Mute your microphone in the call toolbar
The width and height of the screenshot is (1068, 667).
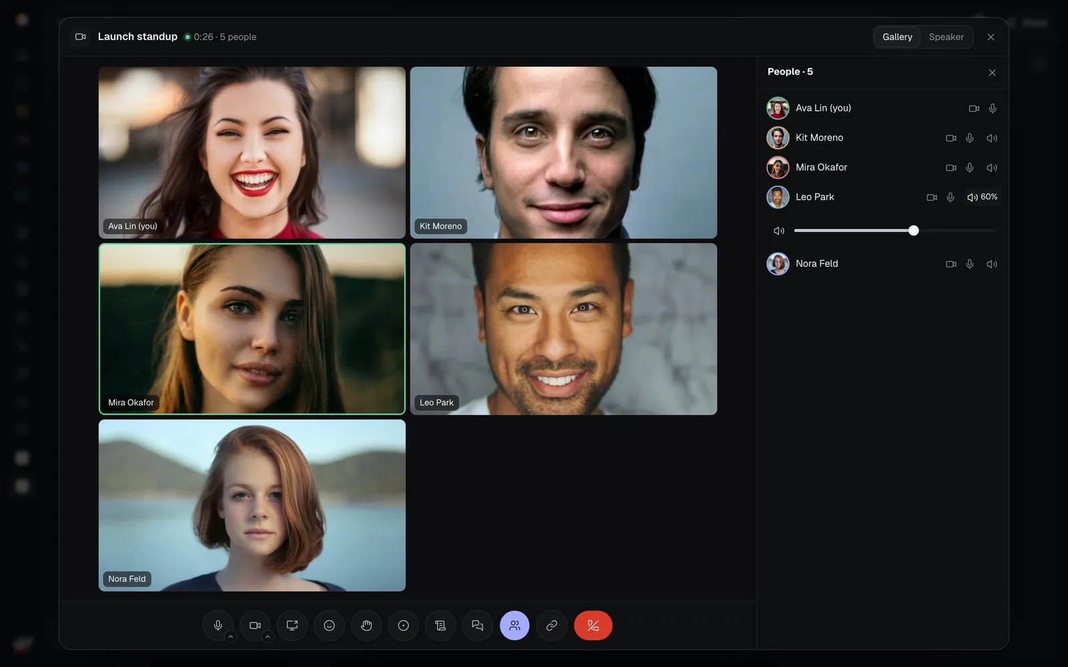(x=218, y=626)
